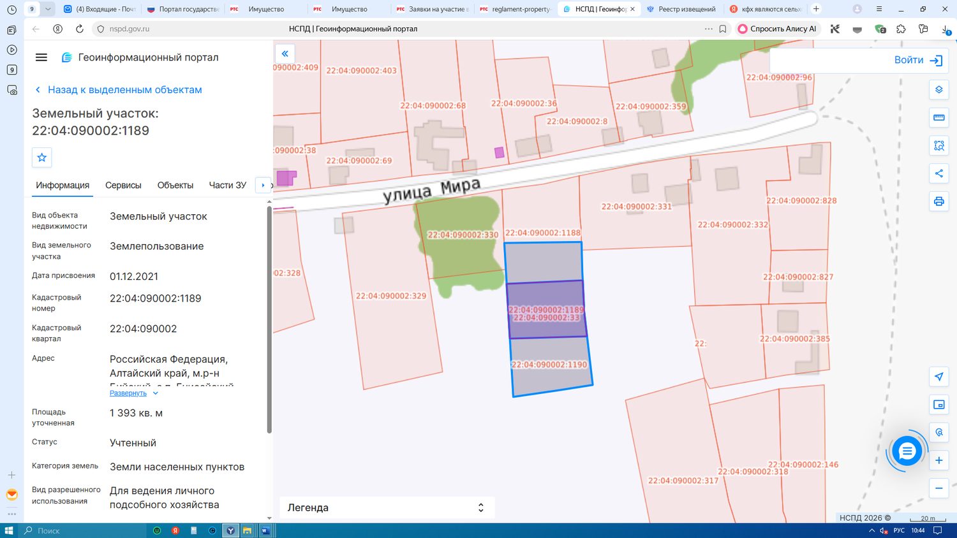Screen dimensions: 957x538
Task: Select the ruler measurement tool
Action: (939, 117)
